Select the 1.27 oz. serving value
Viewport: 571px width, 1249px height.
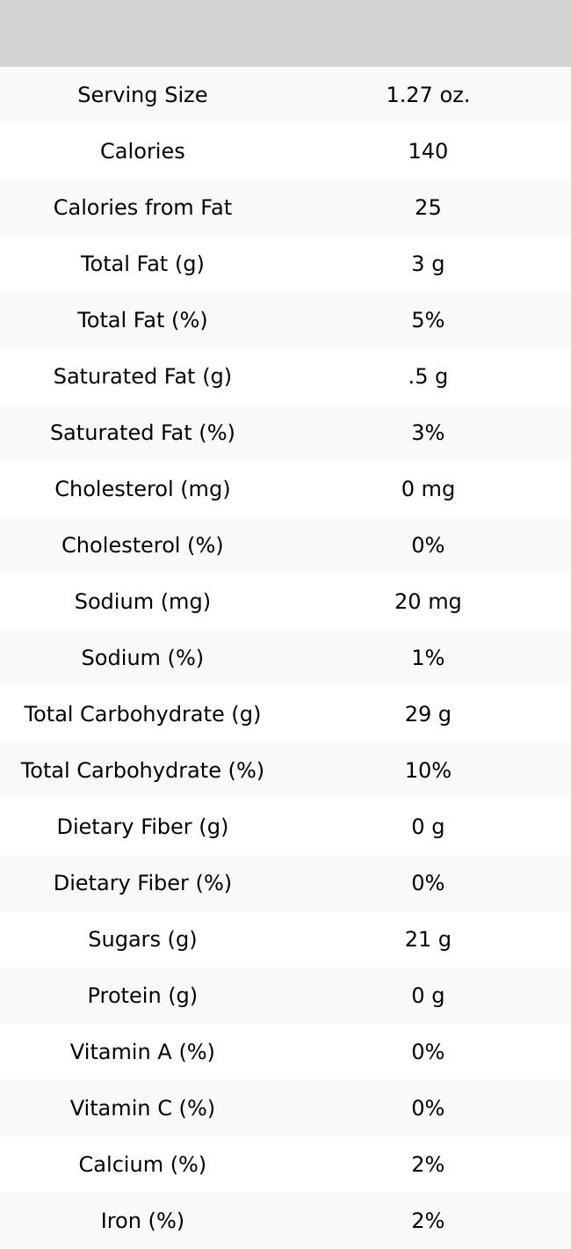pyautogui.click(x=428, y=95)
